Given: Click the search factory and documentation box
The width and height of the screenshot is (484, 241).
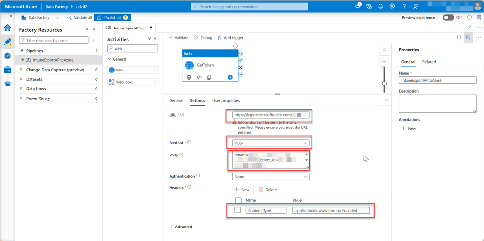Looking at the screenshot, I should (x=250, y=6).
